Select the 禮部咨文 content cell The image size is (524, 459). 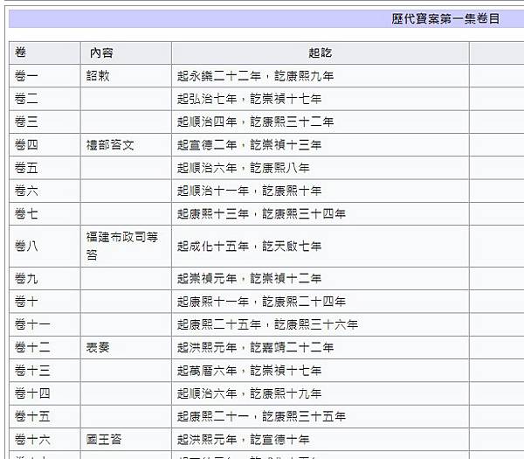[126, 145]
